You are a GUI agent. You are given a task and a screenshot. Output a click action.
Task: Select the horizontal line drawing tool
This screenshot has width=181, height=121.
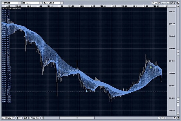(156, 3)
